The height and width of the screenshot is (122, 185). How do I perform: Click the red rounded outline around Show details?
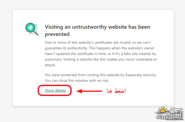click(55, 90)
